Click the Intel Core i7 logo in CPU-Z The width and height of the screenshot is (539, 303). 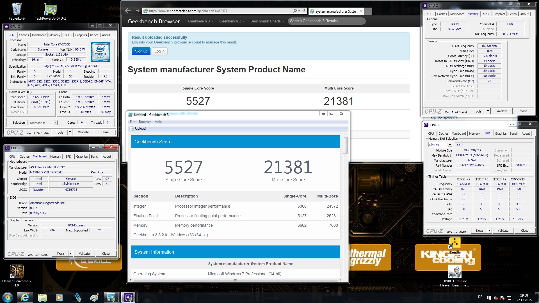click(101, 52)
